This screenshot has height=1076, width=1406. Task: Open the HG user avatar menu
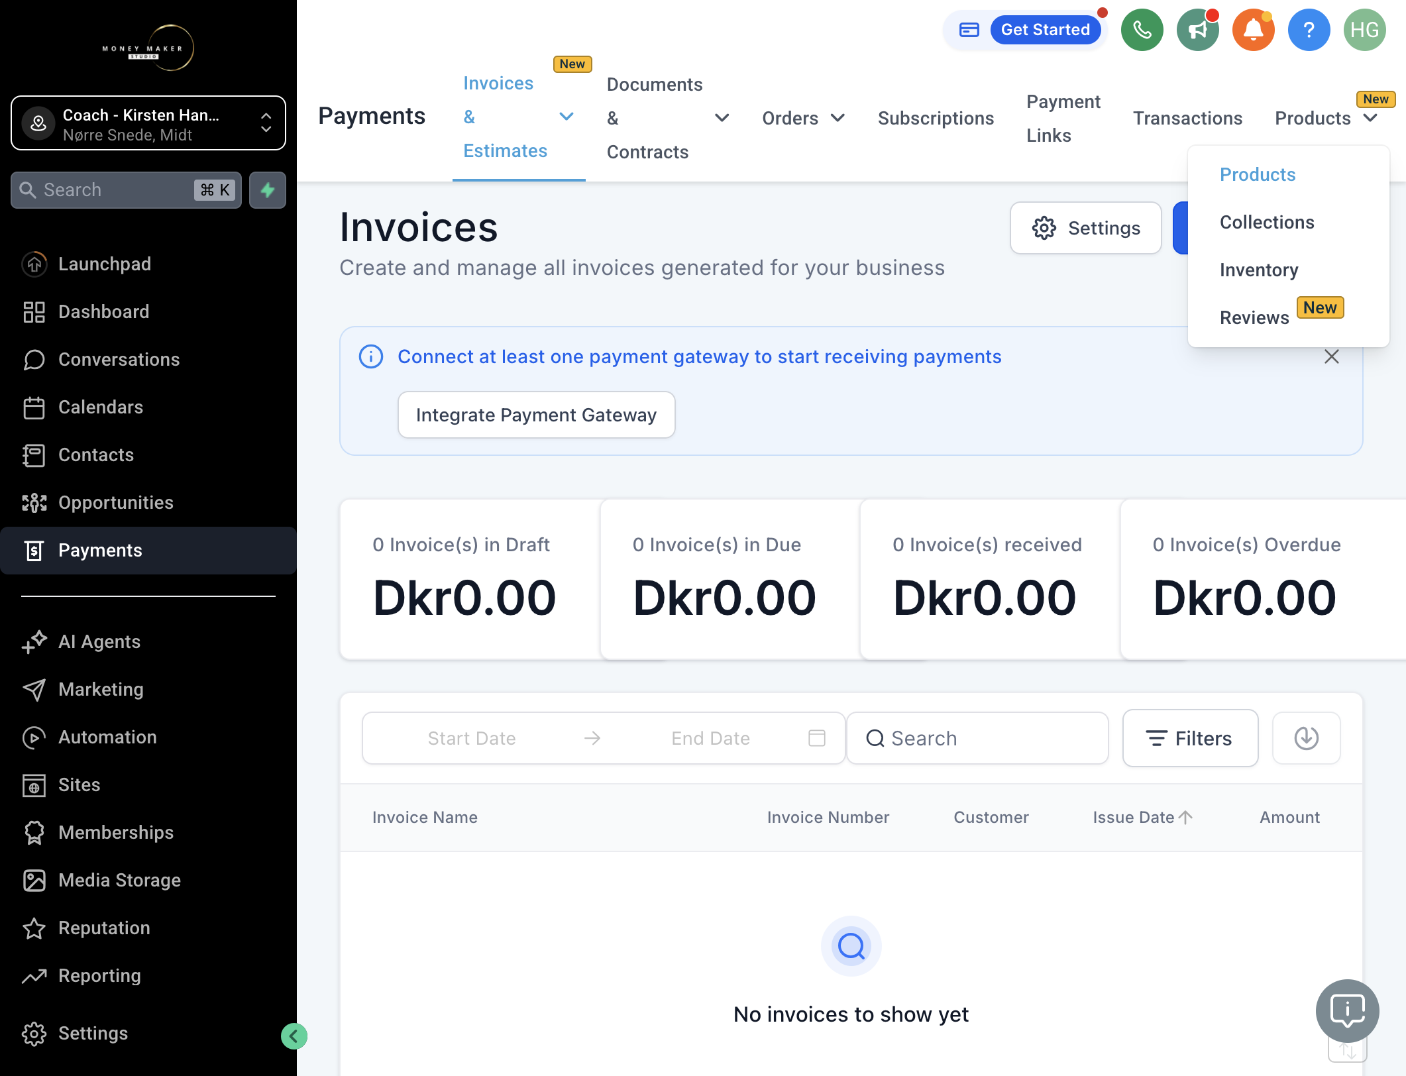(1364, 30)
